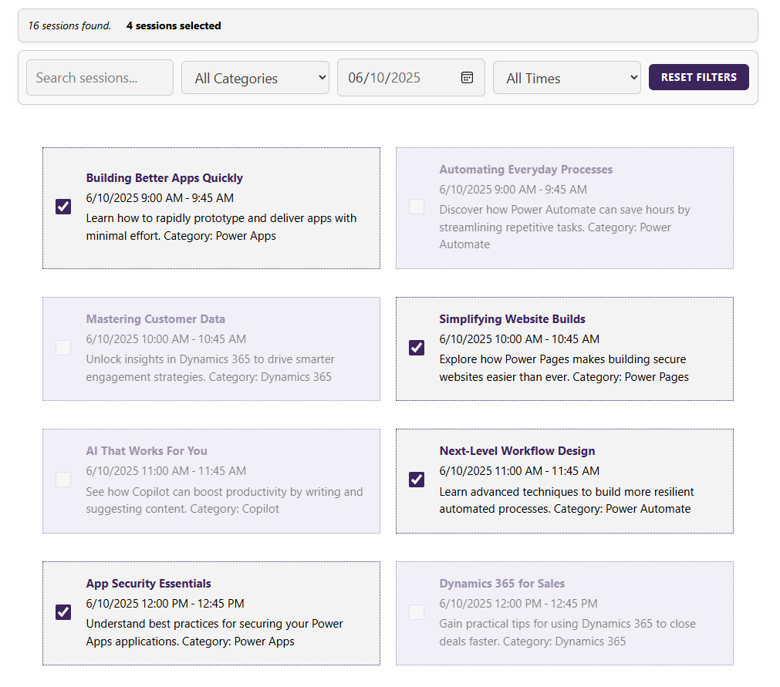Viewport: 780px width, 687px height.
Task: Uncheck Simplifying Website Builds session checkbox
Action: coord(417,348)
